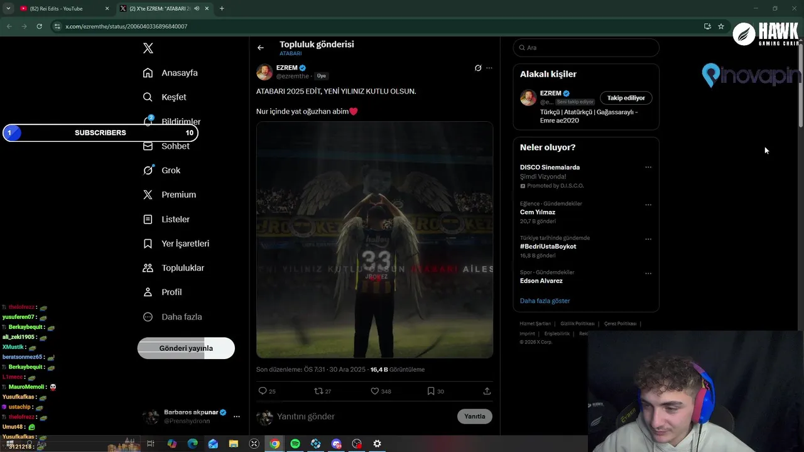Open the X logo home icon
The width and height of the screenshot is (804, 452).
click(148, 48)
